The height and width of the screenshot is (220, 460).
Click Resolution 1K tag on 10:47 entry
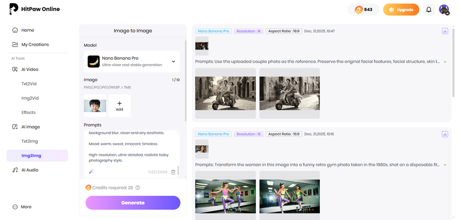(x=249, y=31)
